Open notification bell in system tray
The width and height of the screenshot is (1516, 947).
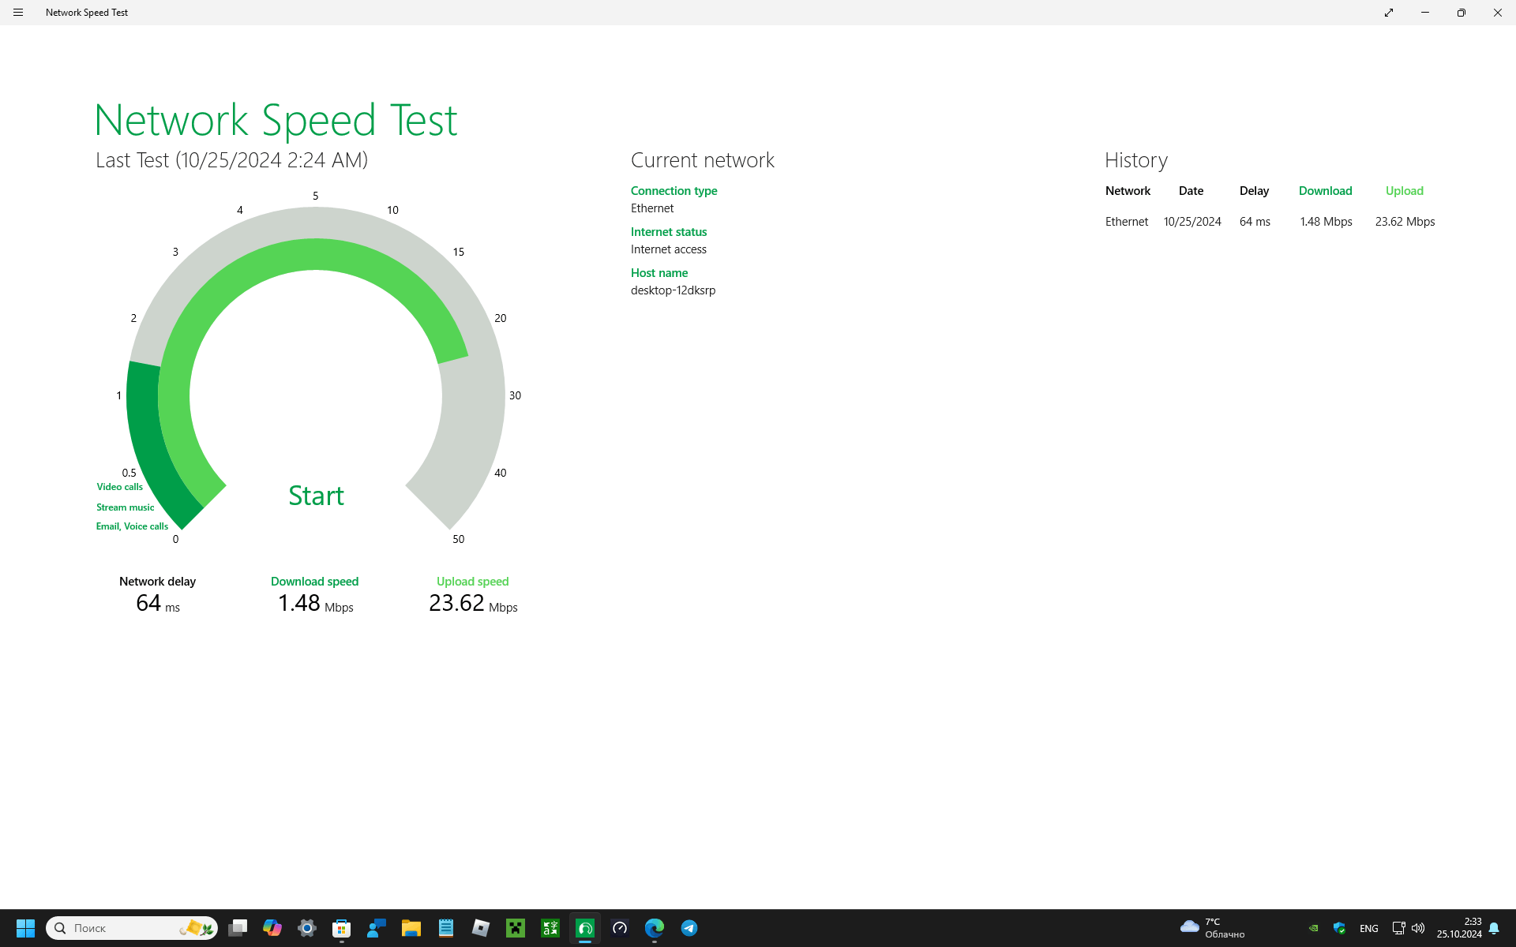[x=1494, y=928]
